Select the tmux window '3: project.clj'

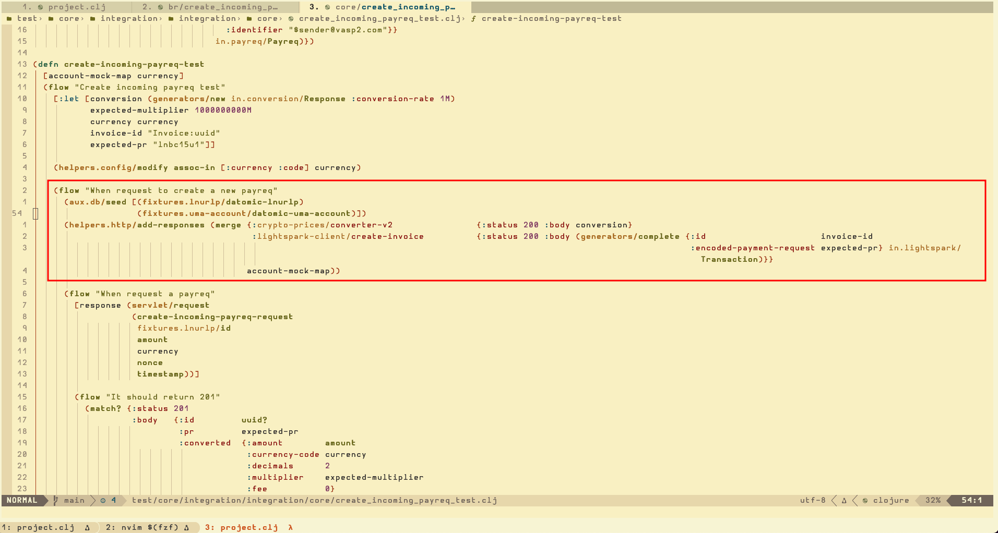(x=241, y=528)
